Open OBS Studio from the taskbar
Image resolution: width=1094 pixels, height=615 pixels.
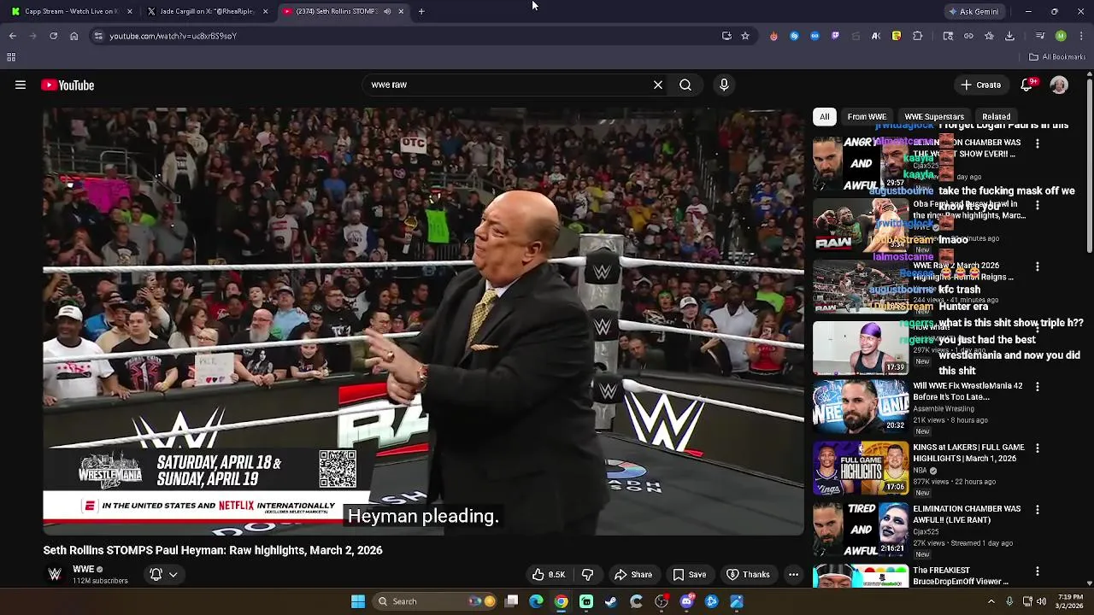[x=662, y=601]
